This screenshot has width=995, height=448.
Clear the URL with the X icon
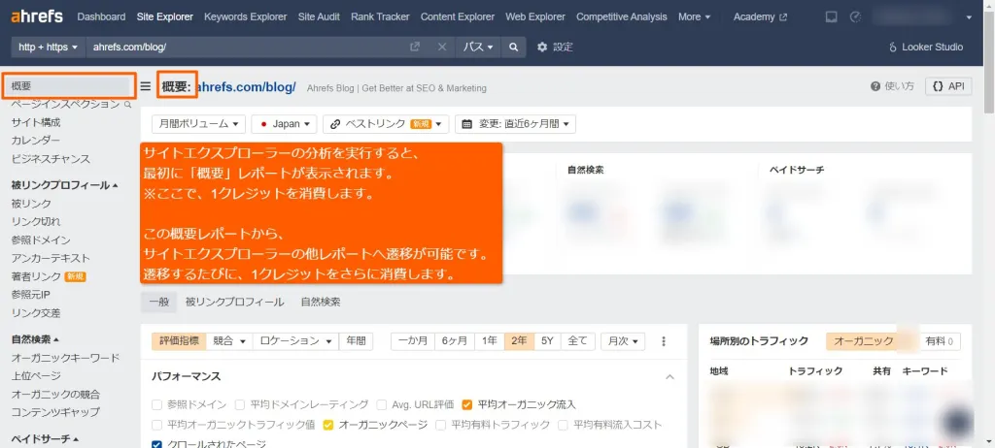442,47
